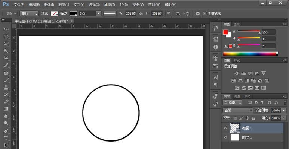The image size is (289, 149).
Task: Open the 文件(F) menu
Action: (x=19, y=4)
